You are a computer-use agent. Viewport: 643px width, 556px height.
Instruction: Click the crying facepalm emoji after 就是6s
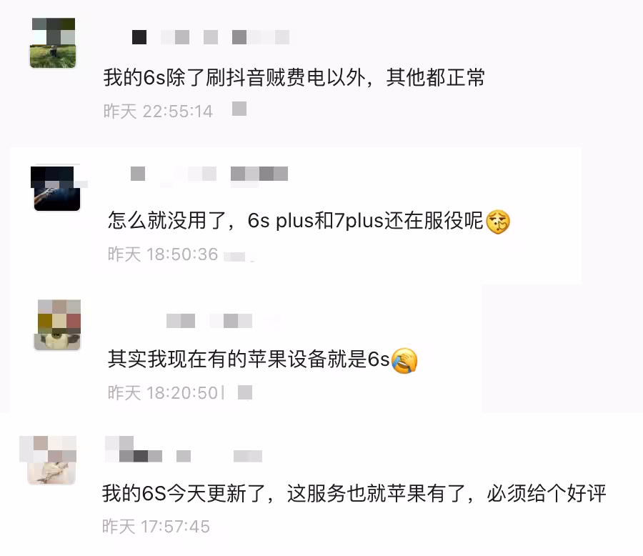click(x=404, y=361)
